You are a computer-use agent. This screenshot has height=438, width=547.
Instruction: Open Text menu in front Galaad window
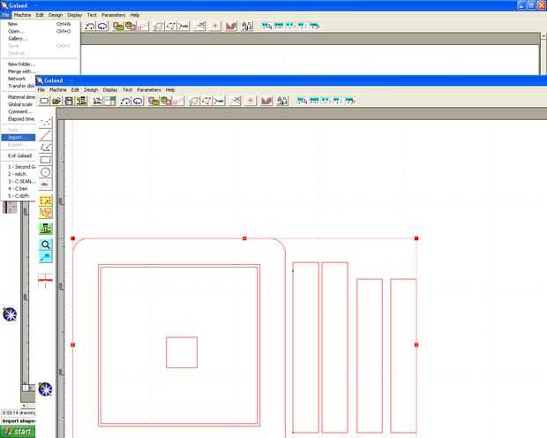tap(127, 90)
